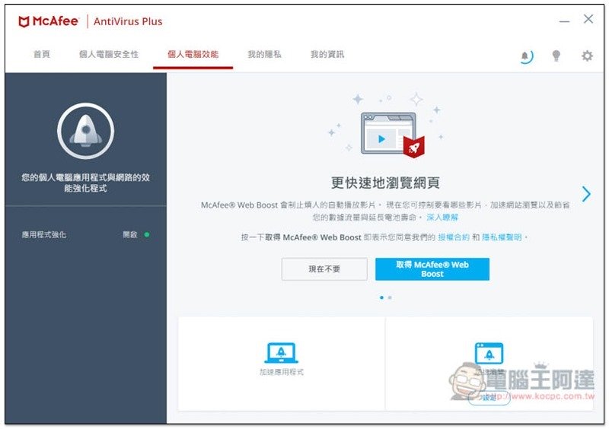Click 取得 McAfee Web Boost button

(432, 269)
